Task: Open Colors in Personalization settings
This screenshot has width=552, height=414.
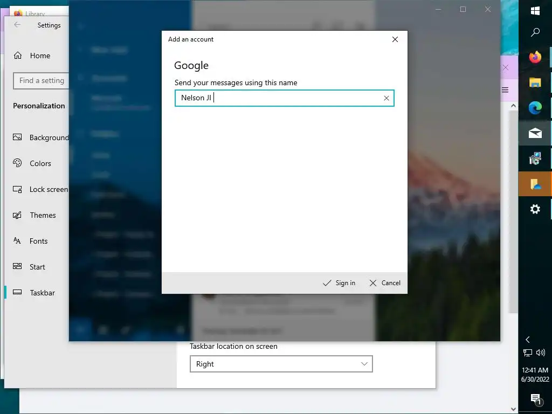Action: click(x=32, y=163)
